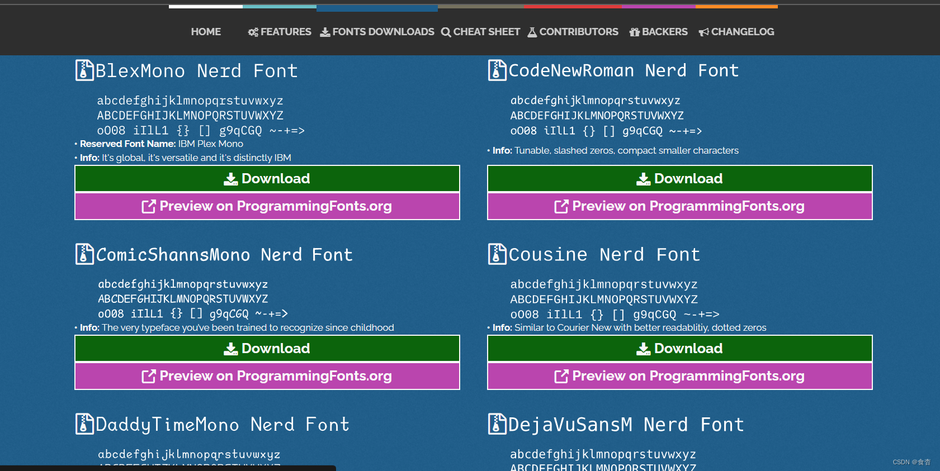Screen dimensions: 940x471
Task: Click the zip file icon for Cousine
Action: point(497,254)
